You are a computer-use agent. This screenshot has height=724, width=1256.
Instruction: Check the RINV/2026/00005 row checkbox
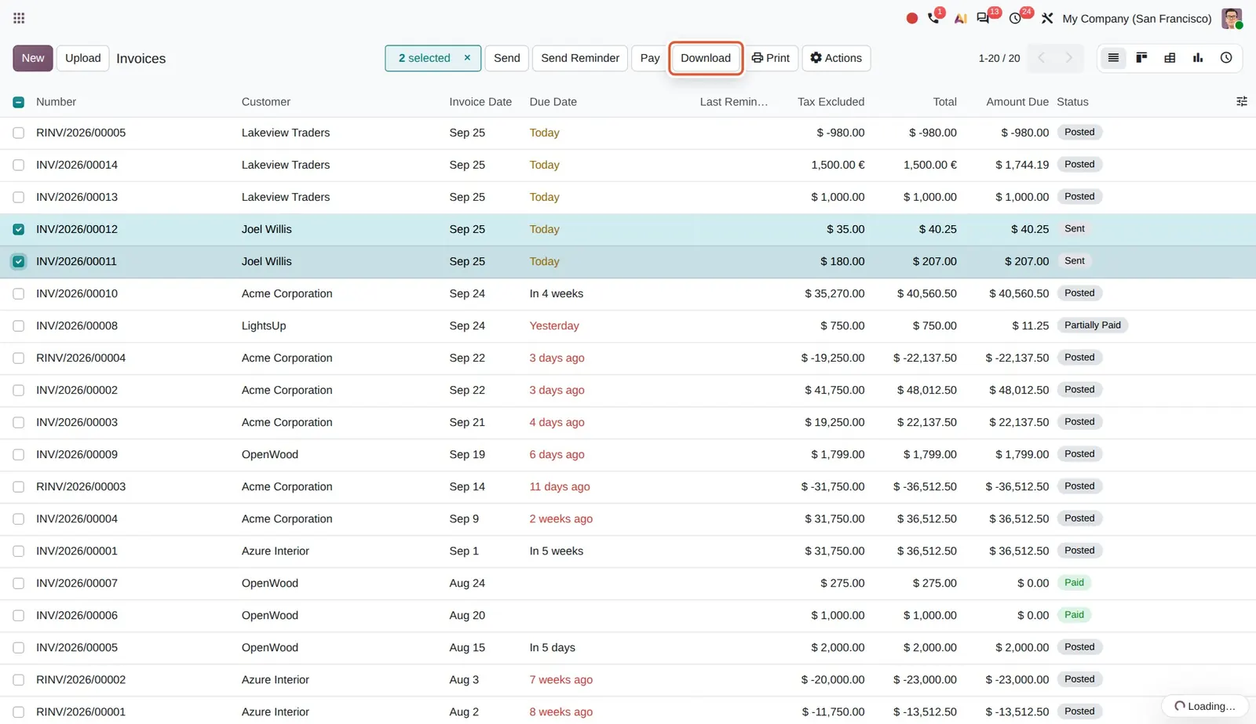pos(19,133)
